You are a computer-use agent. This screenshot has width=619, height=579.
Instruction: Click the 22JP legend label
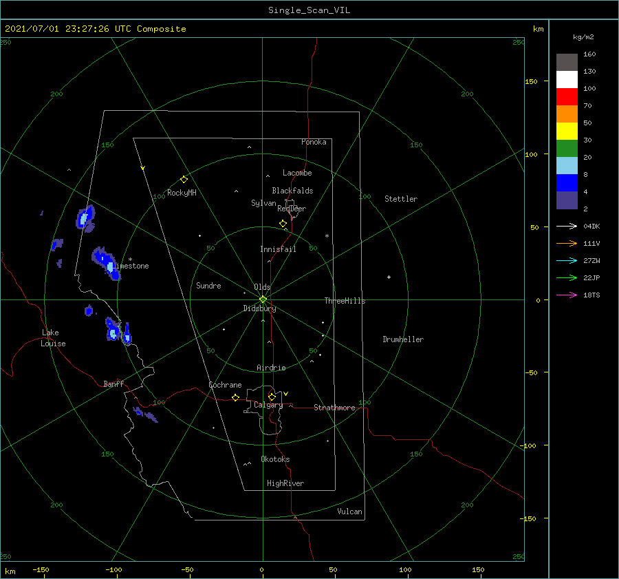coord(591,278)
